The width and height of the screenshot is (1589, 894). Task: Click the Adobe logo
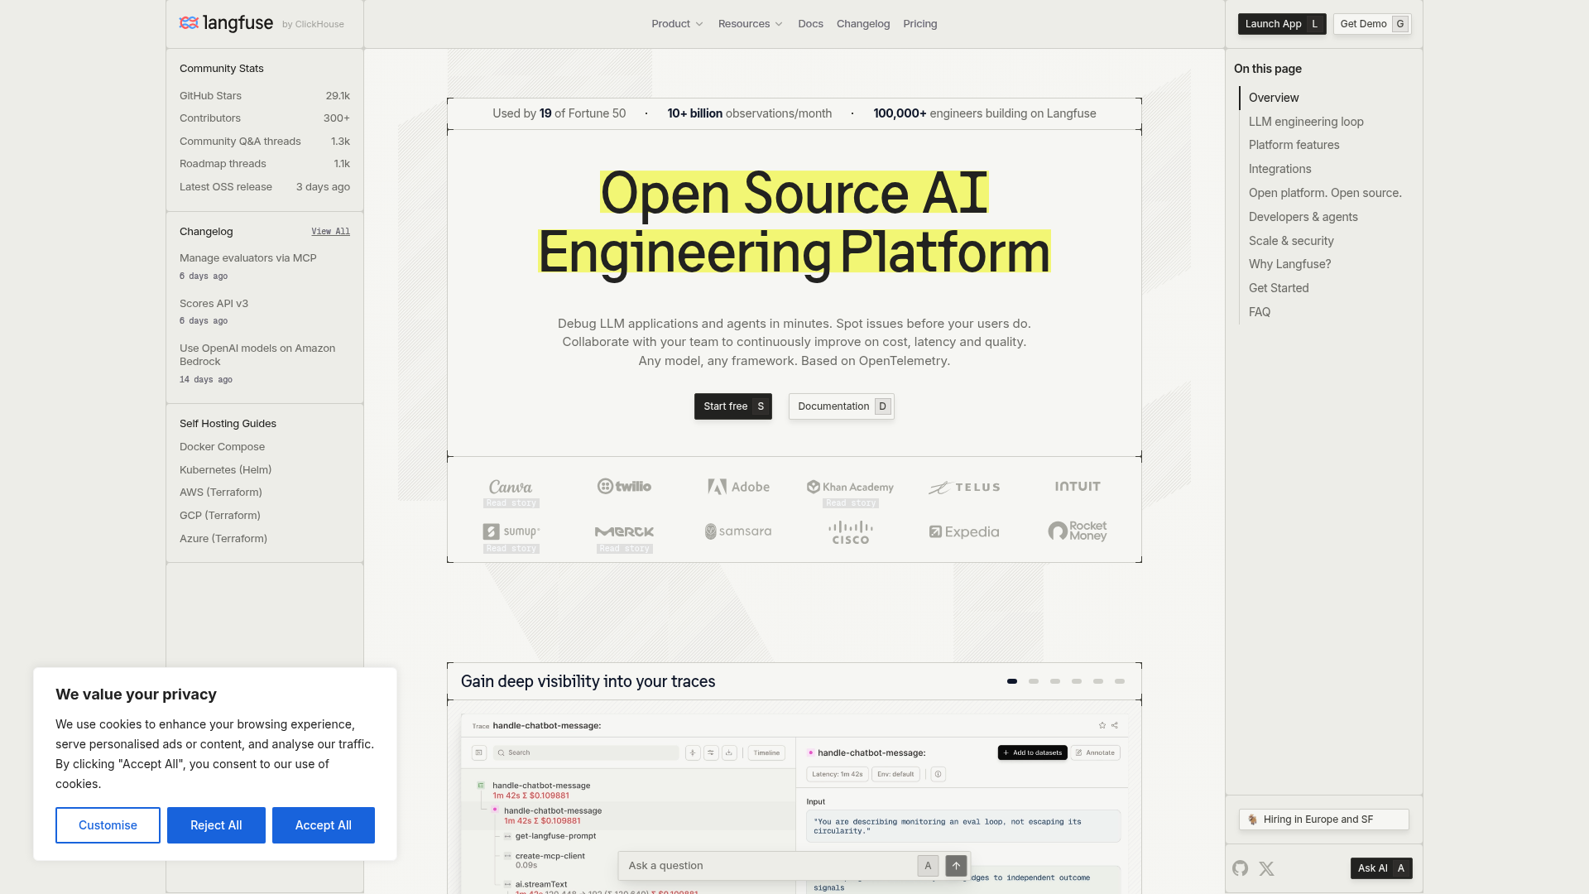[738, 487]
